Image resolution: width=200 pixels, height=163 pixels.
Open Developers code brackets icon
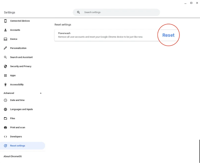pyautogui.click(x=5, y=136)
